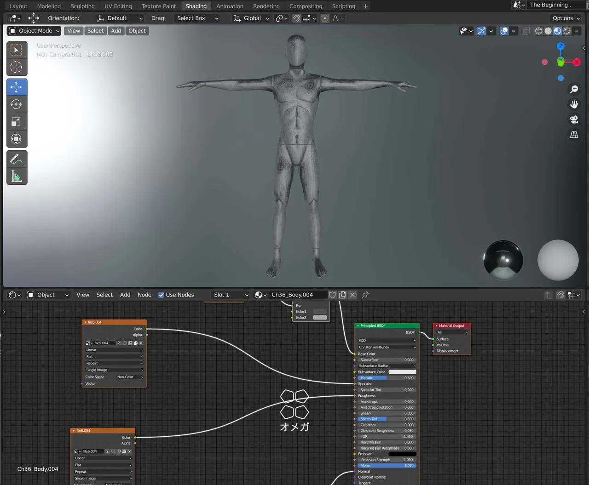Open viewport shading options dropdown arrow
Viewport: 589px width, 485px height.
click(577, 31)
